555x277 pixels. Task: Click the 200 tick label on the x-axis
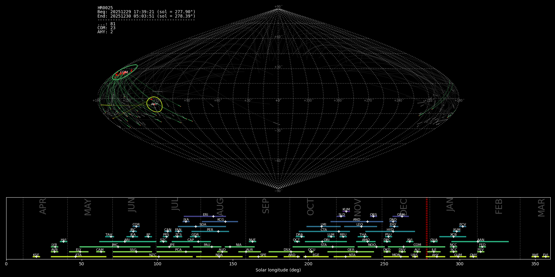pos(308,264)
